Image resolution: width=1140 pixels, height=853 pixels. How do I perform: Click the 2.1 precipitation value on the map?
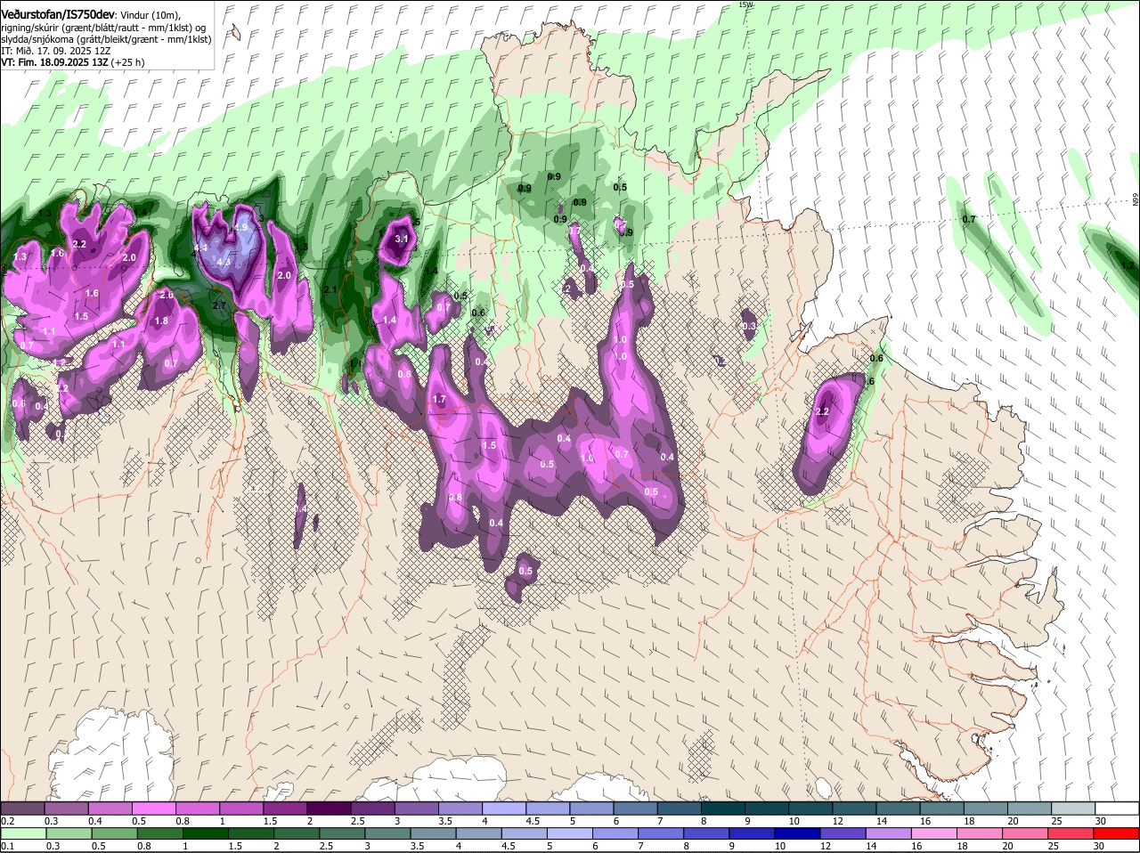point(330,290)
